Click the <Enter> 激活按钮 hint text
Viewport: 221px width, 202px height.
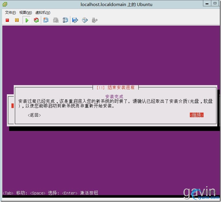click(x=80, y=193)
